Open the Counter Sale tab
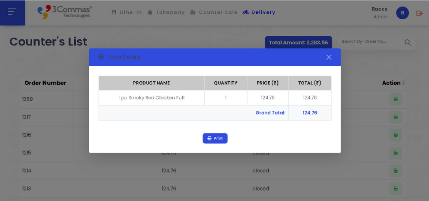 click(214, 12)
